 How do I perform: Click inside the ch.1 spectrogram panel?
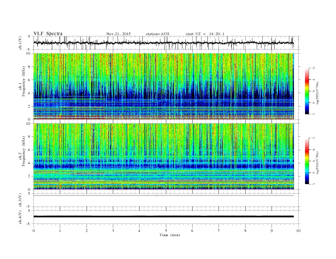coord(163,86)
